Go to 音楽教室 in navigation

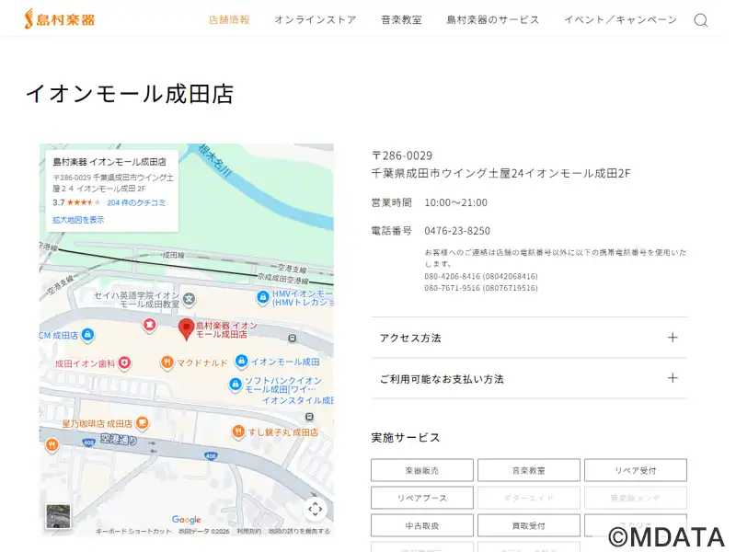coord(401,19)
